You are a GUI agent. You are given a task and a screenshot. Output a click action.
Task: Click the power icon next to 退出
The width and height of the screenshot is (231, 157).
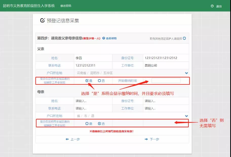pyautogui.click(x=212, y=6)
